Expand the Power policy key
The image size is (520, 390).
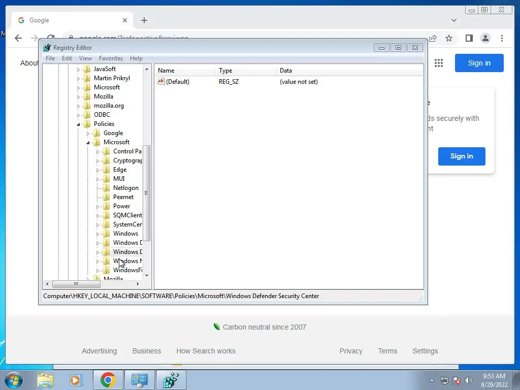[97, 207]
